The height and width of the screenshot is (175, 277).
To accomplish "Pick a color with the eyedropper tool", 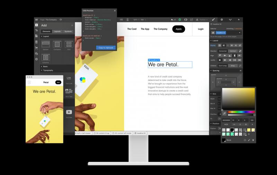I will (224, 114).
